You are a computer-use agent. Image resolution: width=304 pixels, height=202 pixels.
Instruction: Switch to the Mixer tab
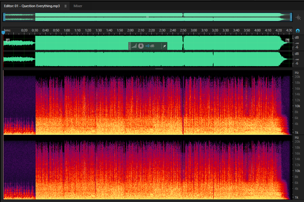(78, 6)
